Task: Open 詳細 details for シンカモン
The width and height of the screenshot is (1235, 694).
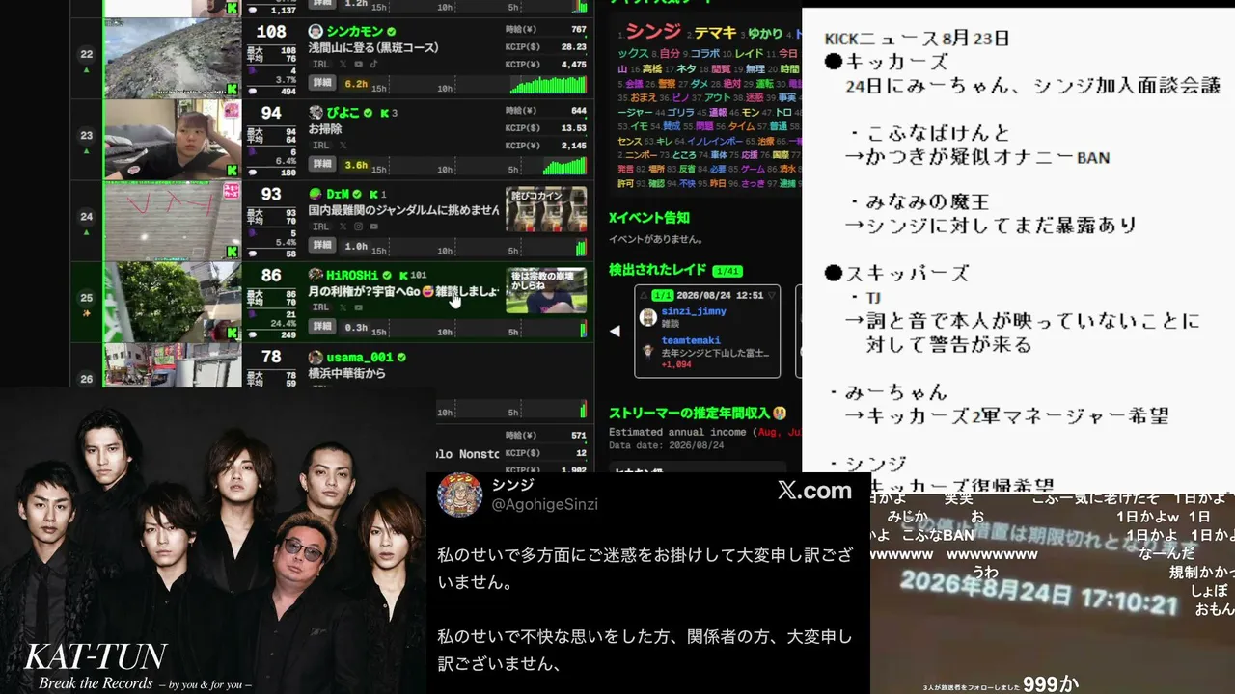Action: [x=322, y=84]
